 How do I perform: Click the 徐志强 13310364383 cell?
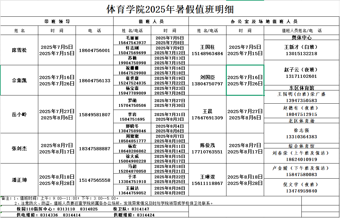coord(301,133)
